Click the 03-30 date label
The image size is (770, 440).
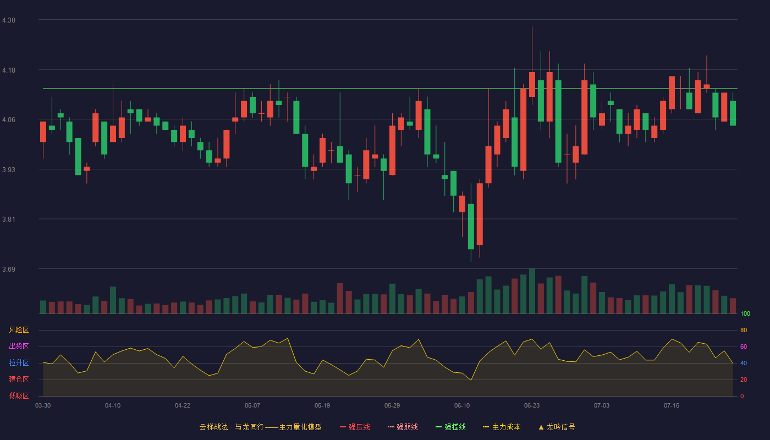[43, 405]
